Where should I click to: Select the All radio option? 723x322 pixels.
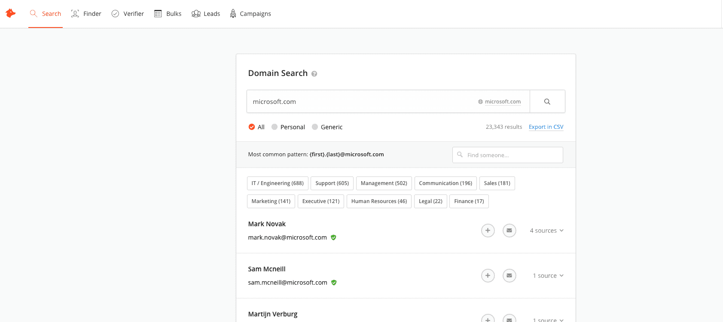(x=256, y=127)
